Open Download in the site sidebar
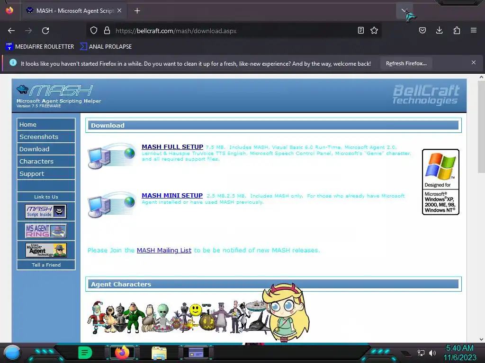This screenshot has width=485, height=363. pos(46,149)
